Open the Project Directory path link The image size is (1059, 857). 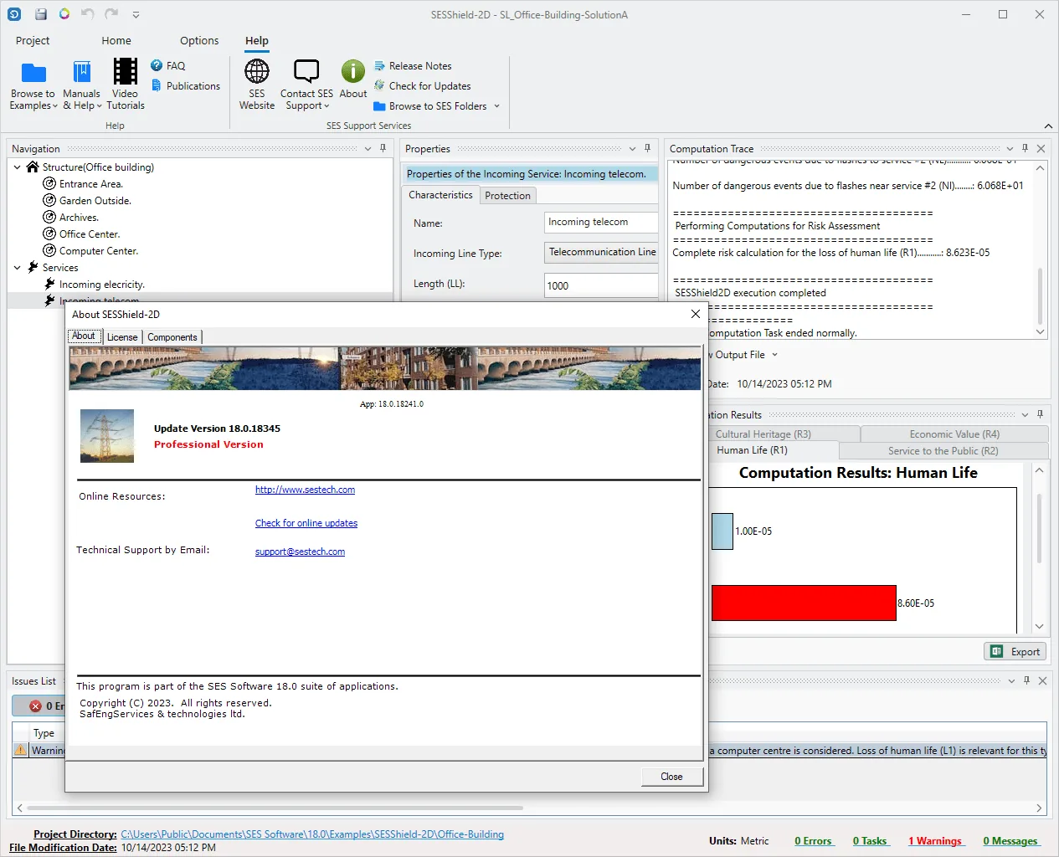click(312, 834)
